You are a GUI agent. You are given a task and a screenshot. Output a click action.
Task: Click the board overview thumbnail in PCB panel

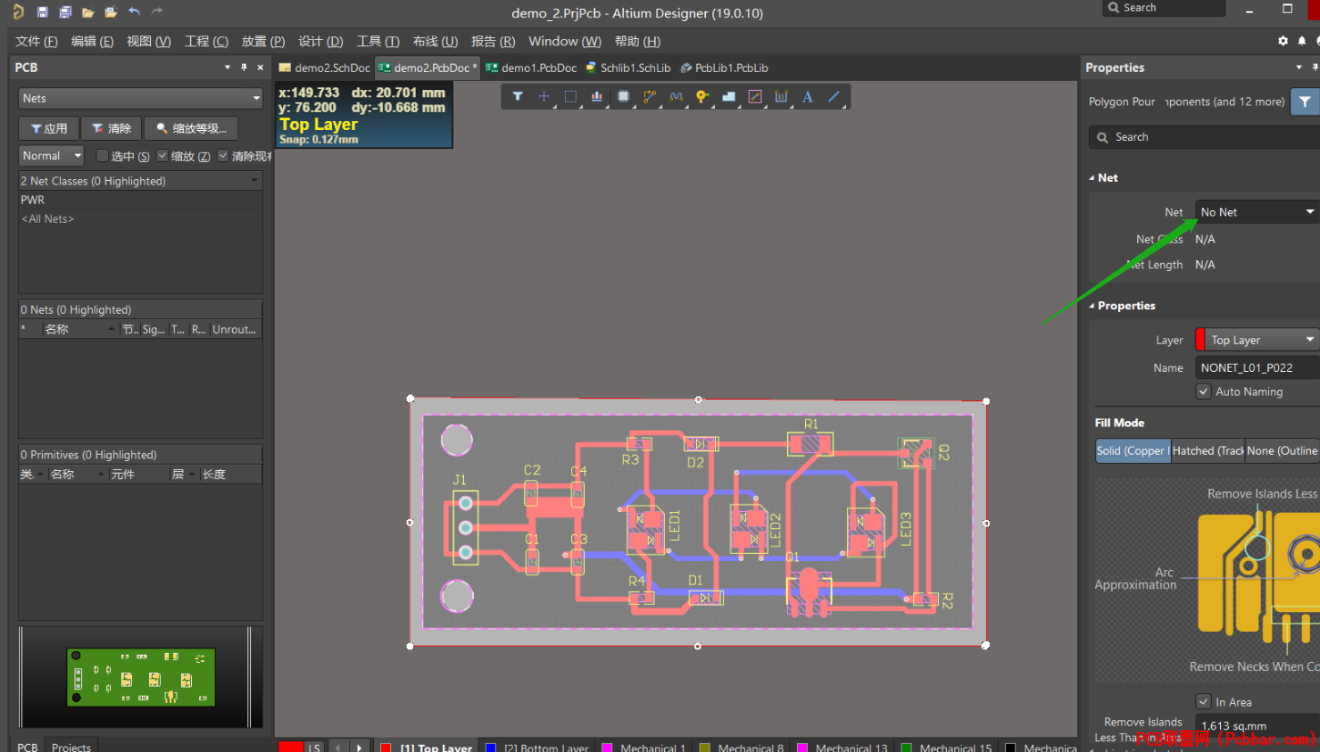click(x=141, y=677)
